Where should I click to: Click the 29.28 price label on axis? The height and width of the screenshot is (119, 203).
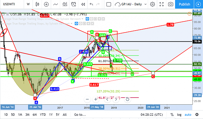(x=197, y=95)
